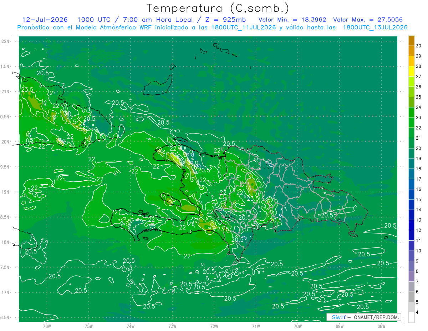Click the colorbar label "20"

click(x=419, y=149)
